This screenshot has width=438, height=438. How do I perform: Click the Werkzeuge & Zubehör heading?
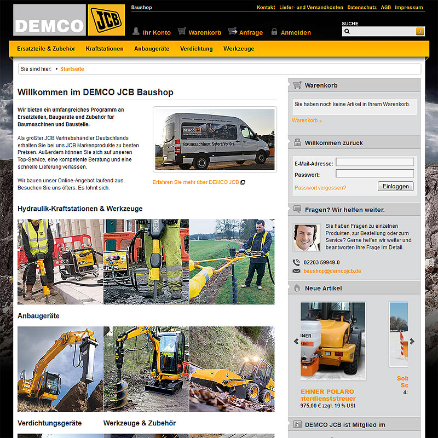(x=140, y=423)
